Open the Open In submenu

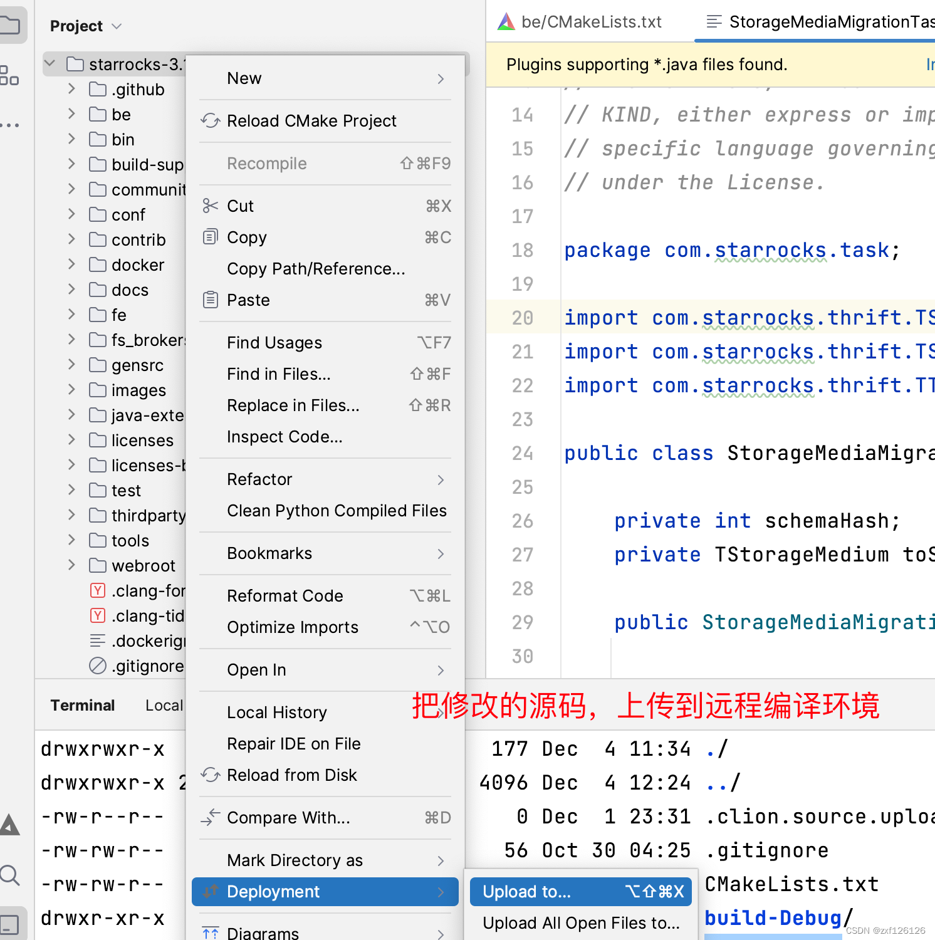click(x=326, y=670)
